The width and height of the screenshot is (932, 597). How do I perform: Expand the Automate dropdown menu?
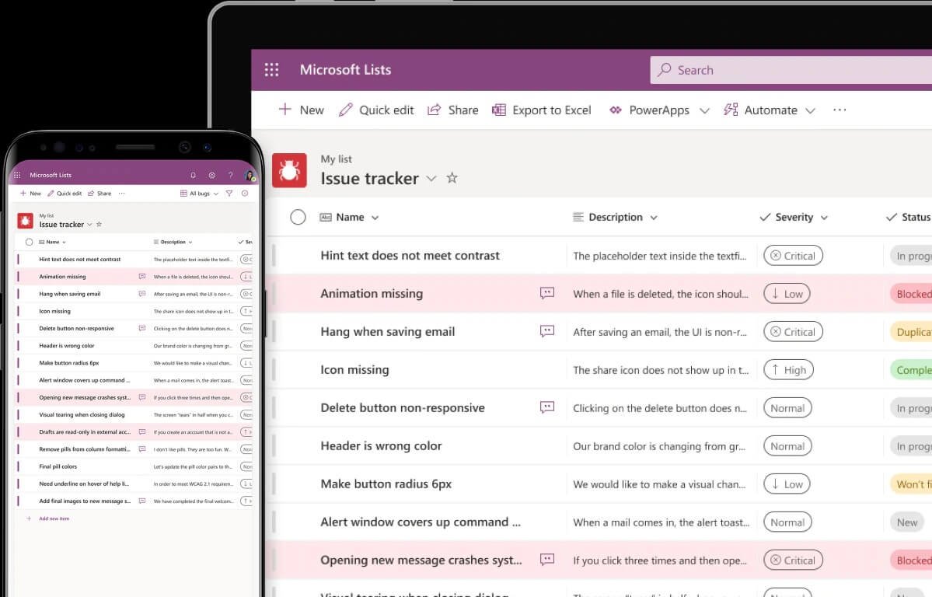(810, 111)
